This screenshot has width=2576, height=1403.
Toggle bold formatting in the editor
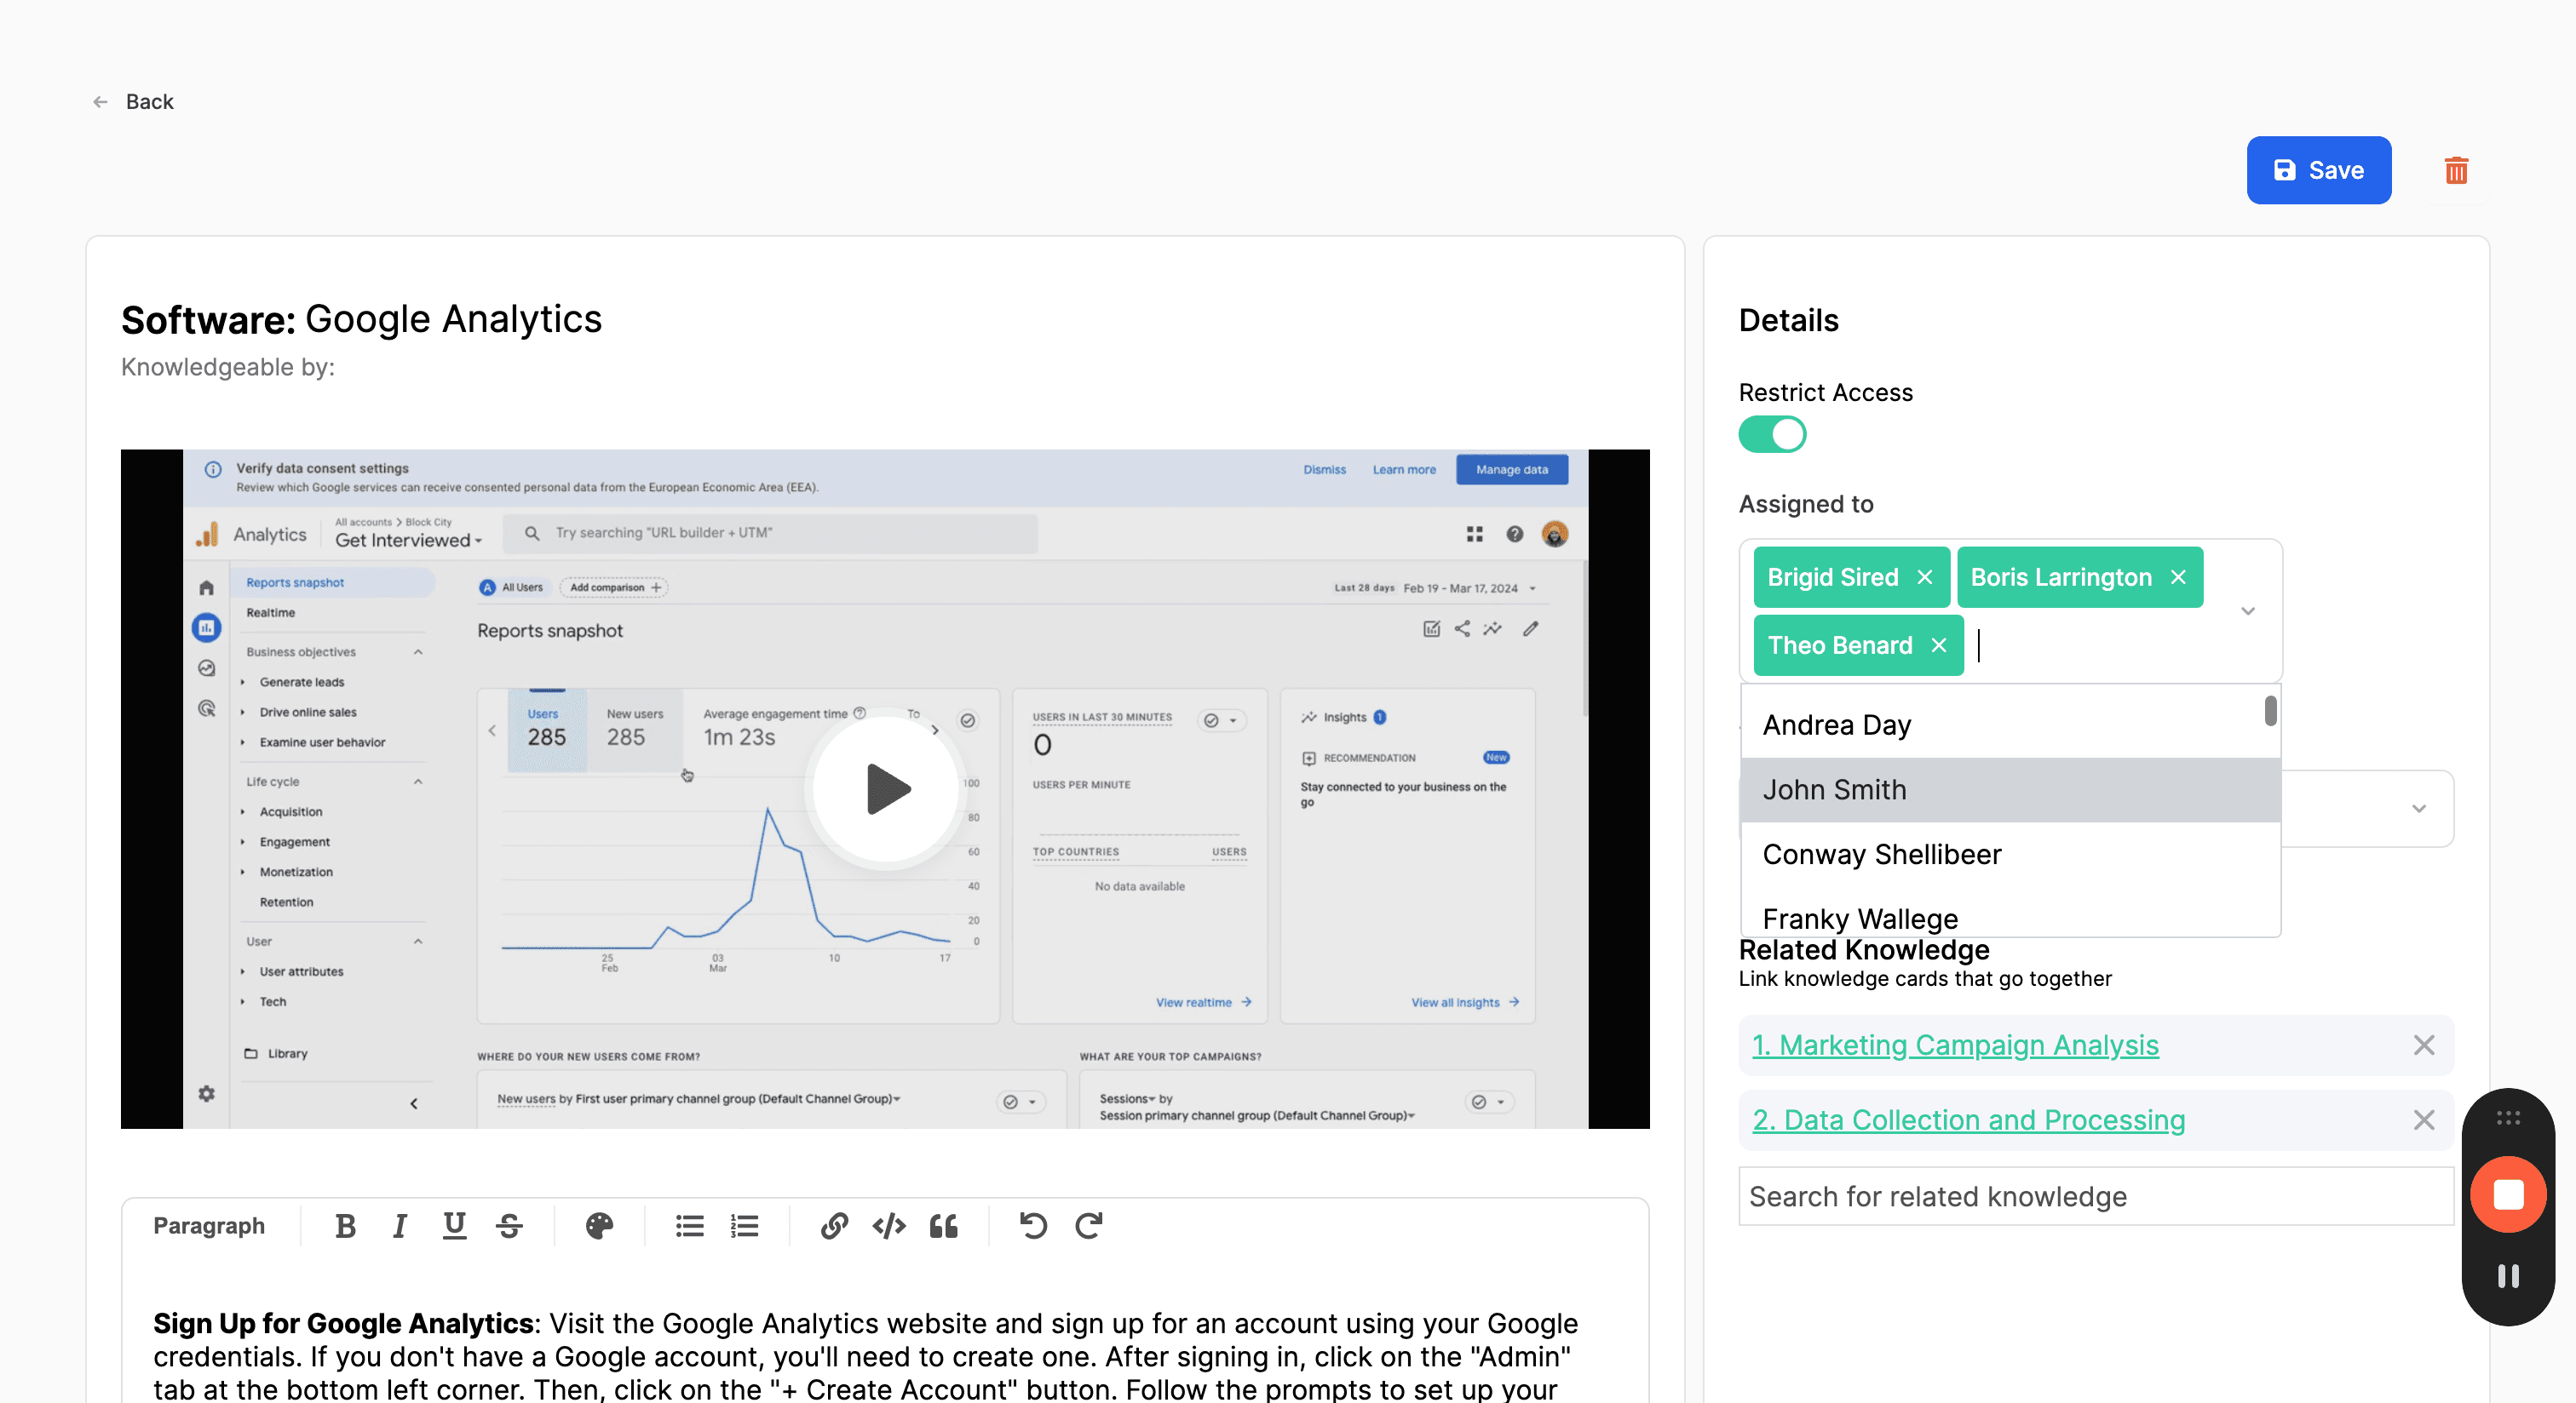pos(345,1225)
